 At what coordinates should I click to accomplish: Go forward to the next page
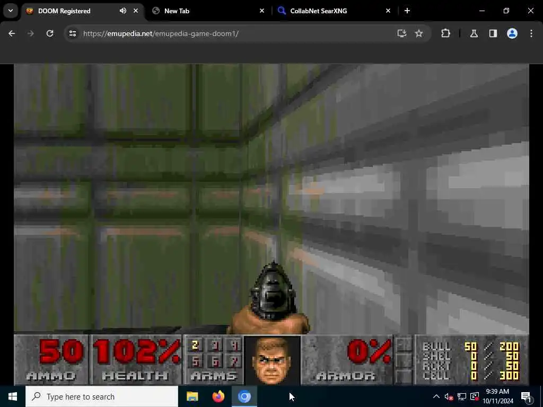pyautogui.click(x=30, y=33)
